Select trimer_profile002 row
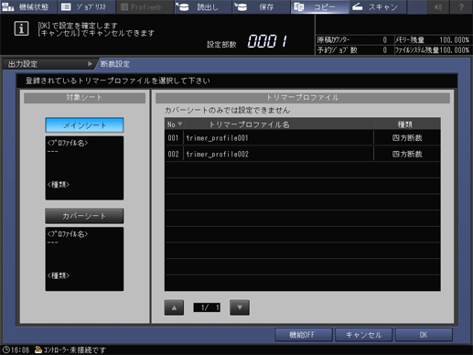The image size is (473, 355). 303,154
